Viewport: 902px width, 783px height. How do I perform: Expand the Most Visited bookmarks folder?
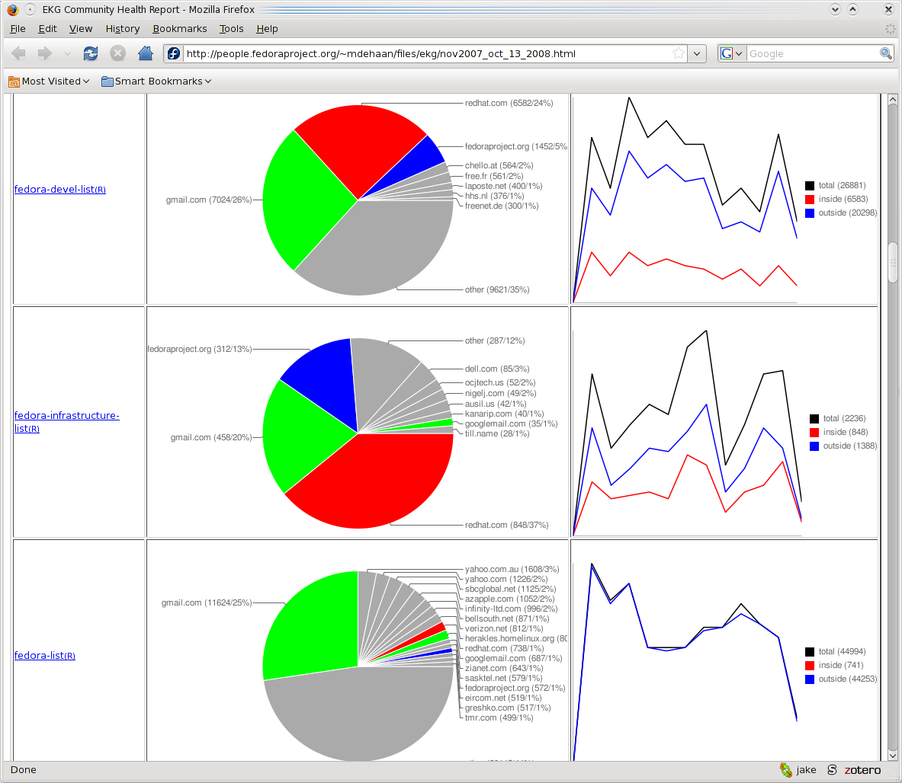[x=49, y=81]
